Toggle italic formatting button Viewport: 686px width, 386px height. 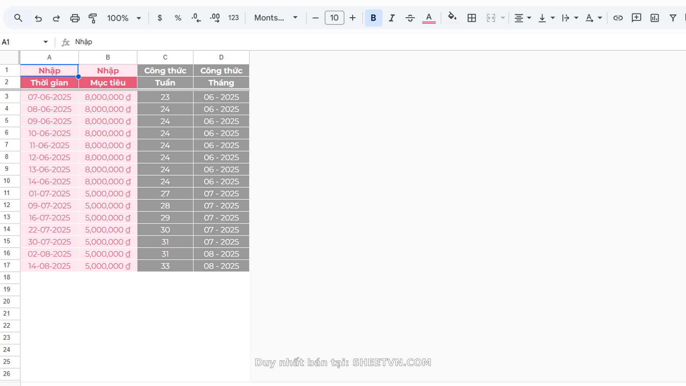coord(392,18)
